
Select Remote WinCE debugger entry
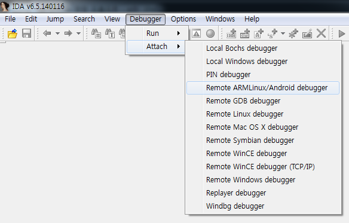coord(263,153)
